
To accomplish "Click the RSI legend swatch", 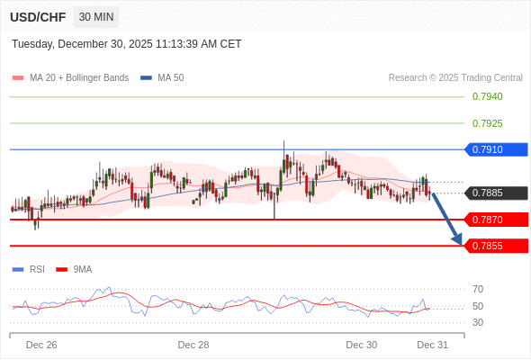I will pos(18,270).
